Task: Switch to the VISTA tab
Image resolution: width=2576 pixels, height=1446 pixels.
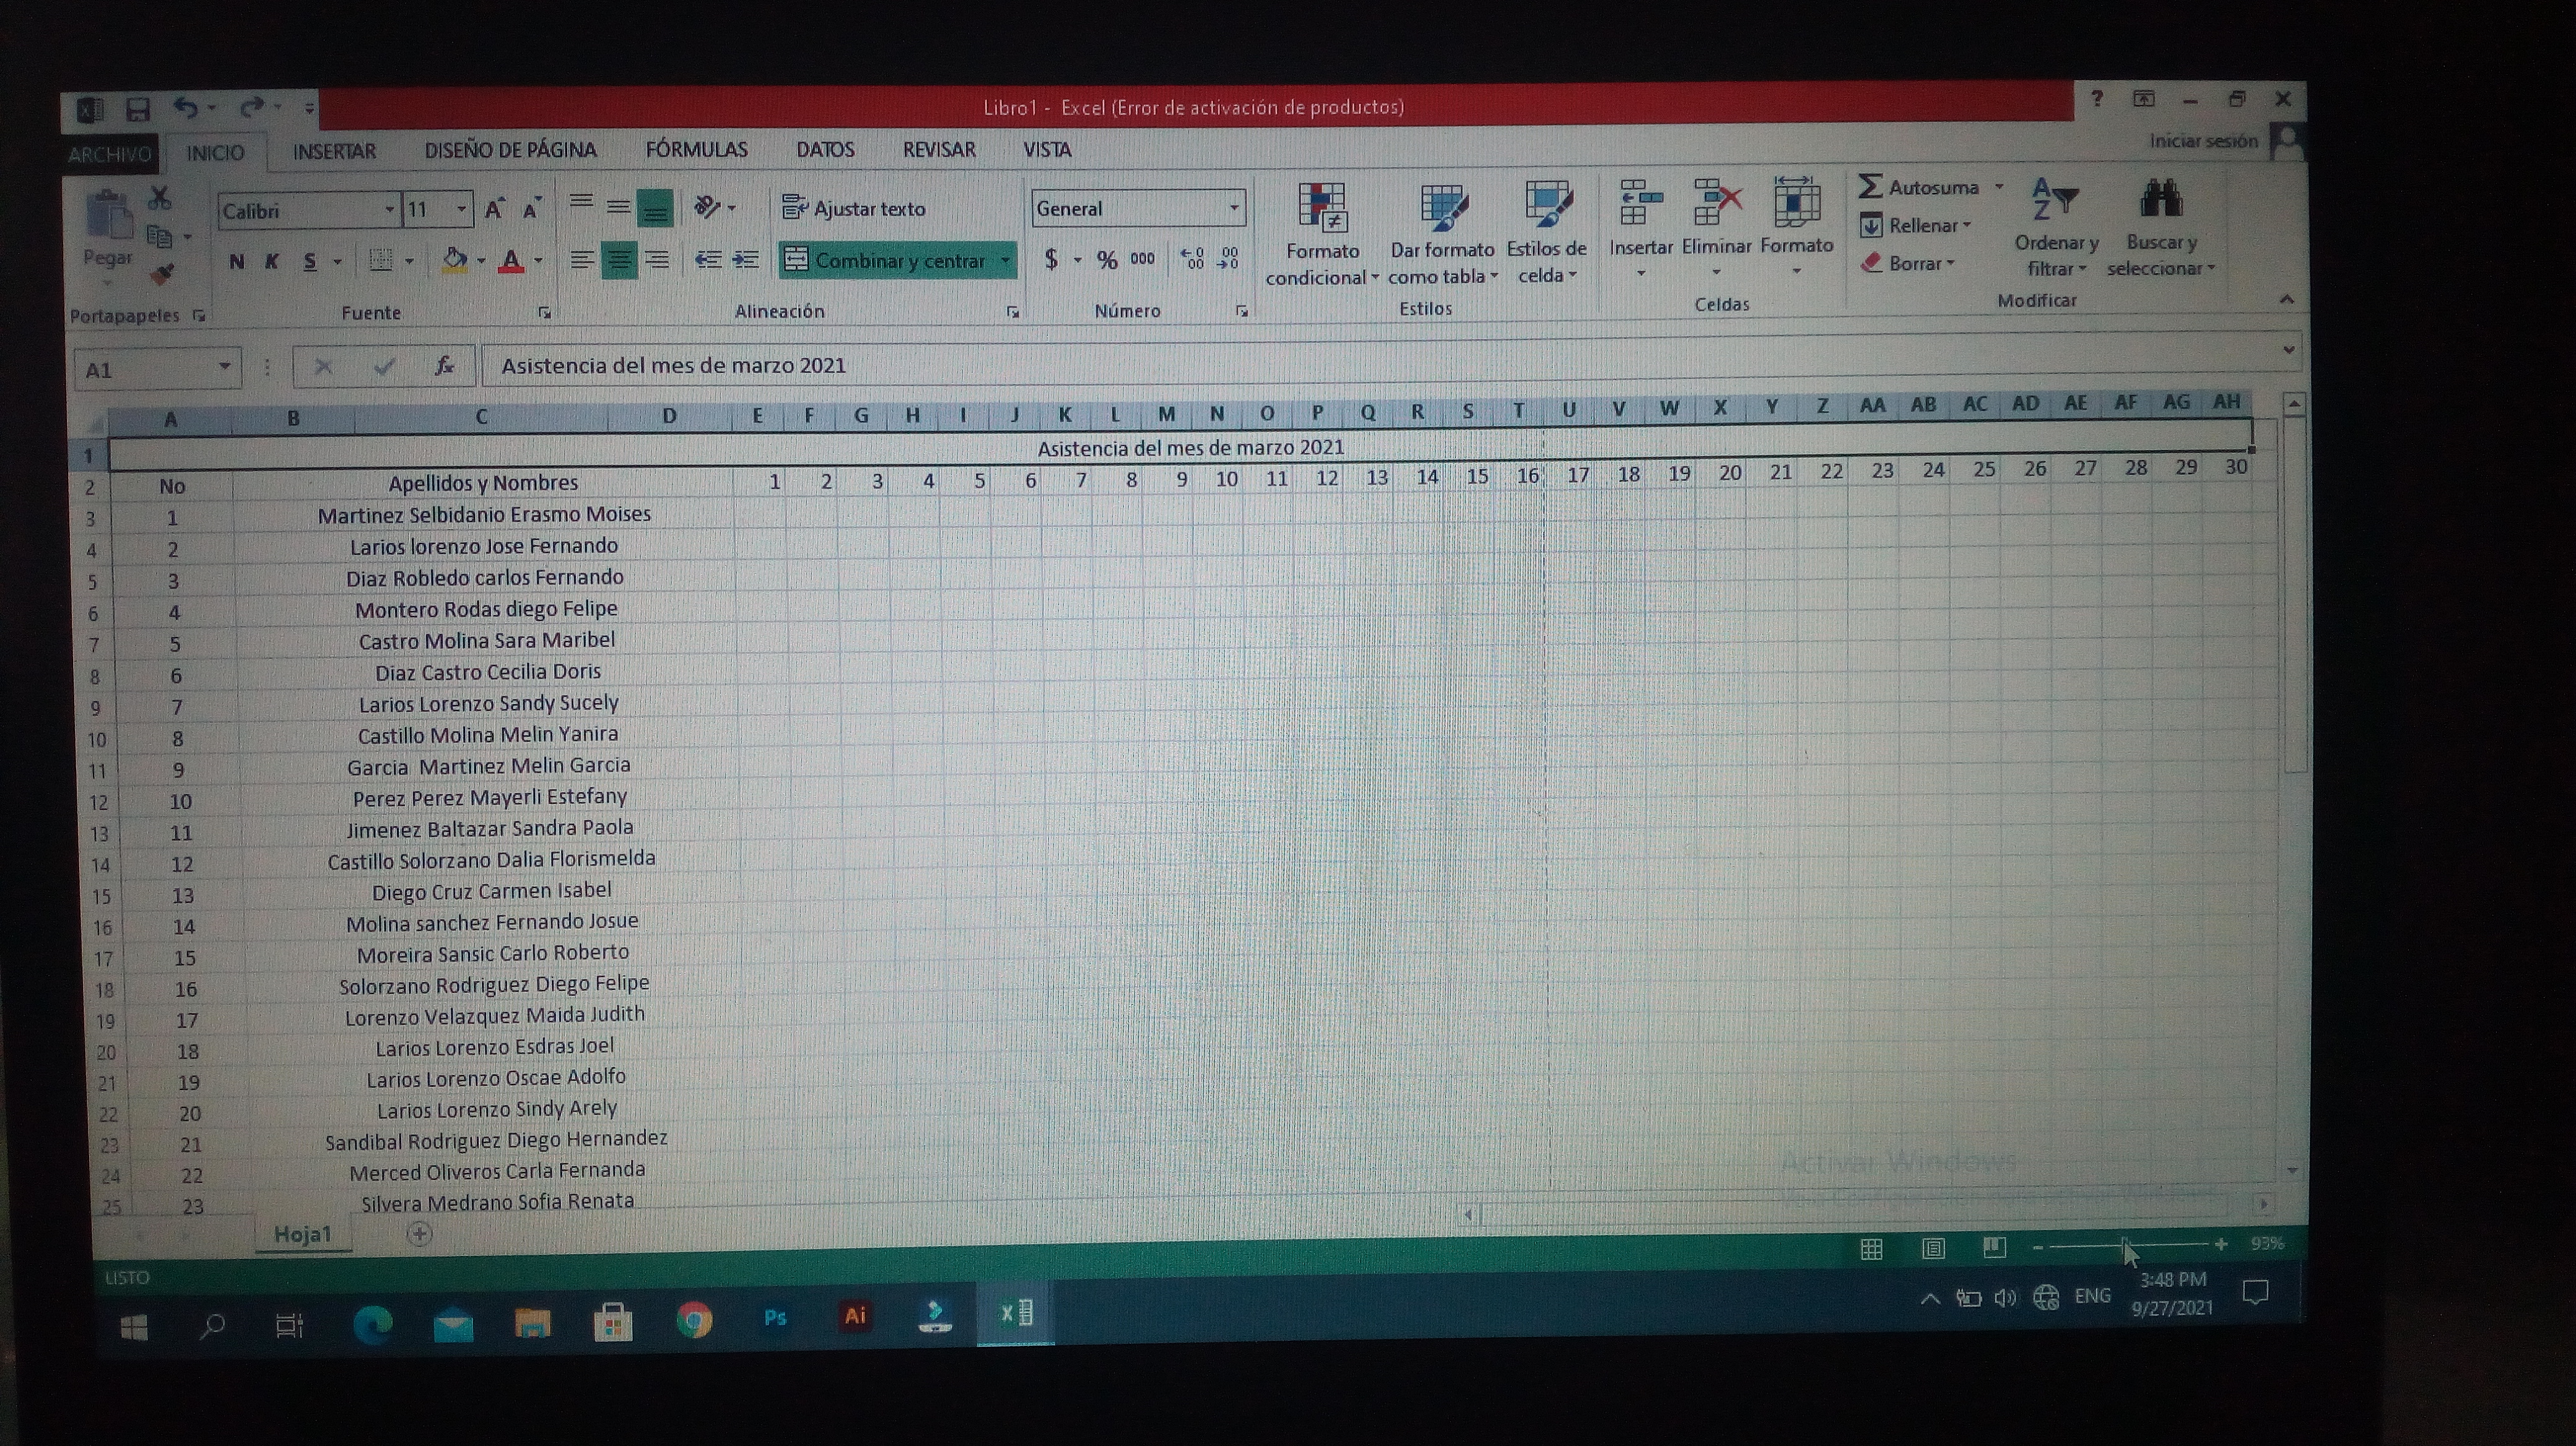Action: pyautogui.click(x=1047, y=150)
